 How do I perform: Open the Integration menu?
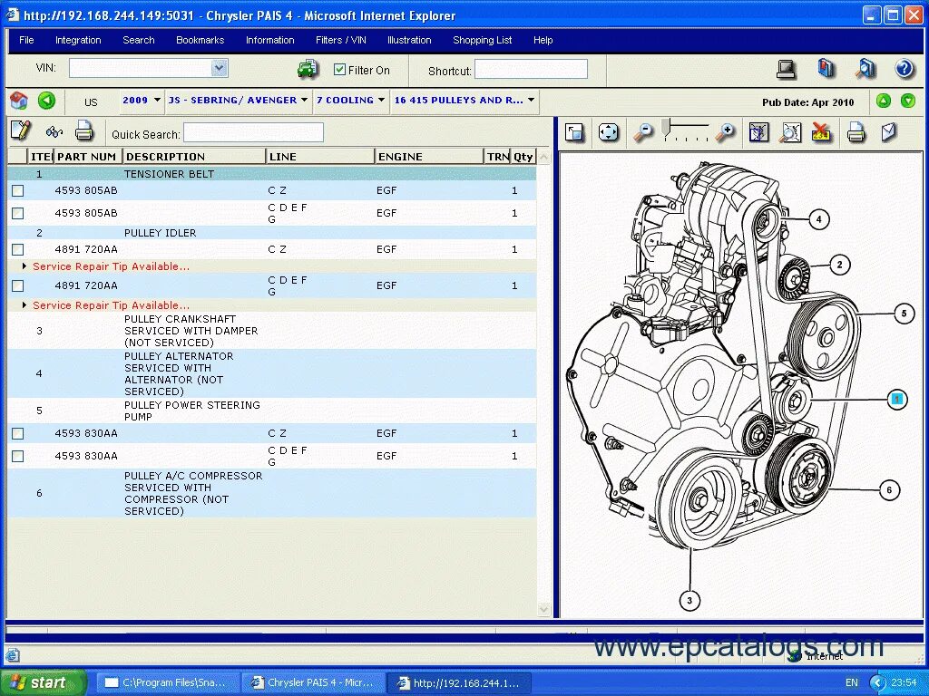click(78, 40)
